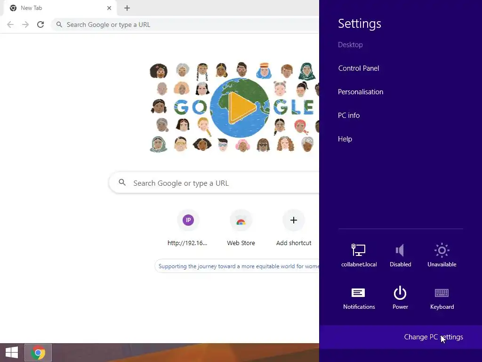This screenshot has height=362, width=482.
Task: Open the Web Store shortcut
Action: [241, 229]
